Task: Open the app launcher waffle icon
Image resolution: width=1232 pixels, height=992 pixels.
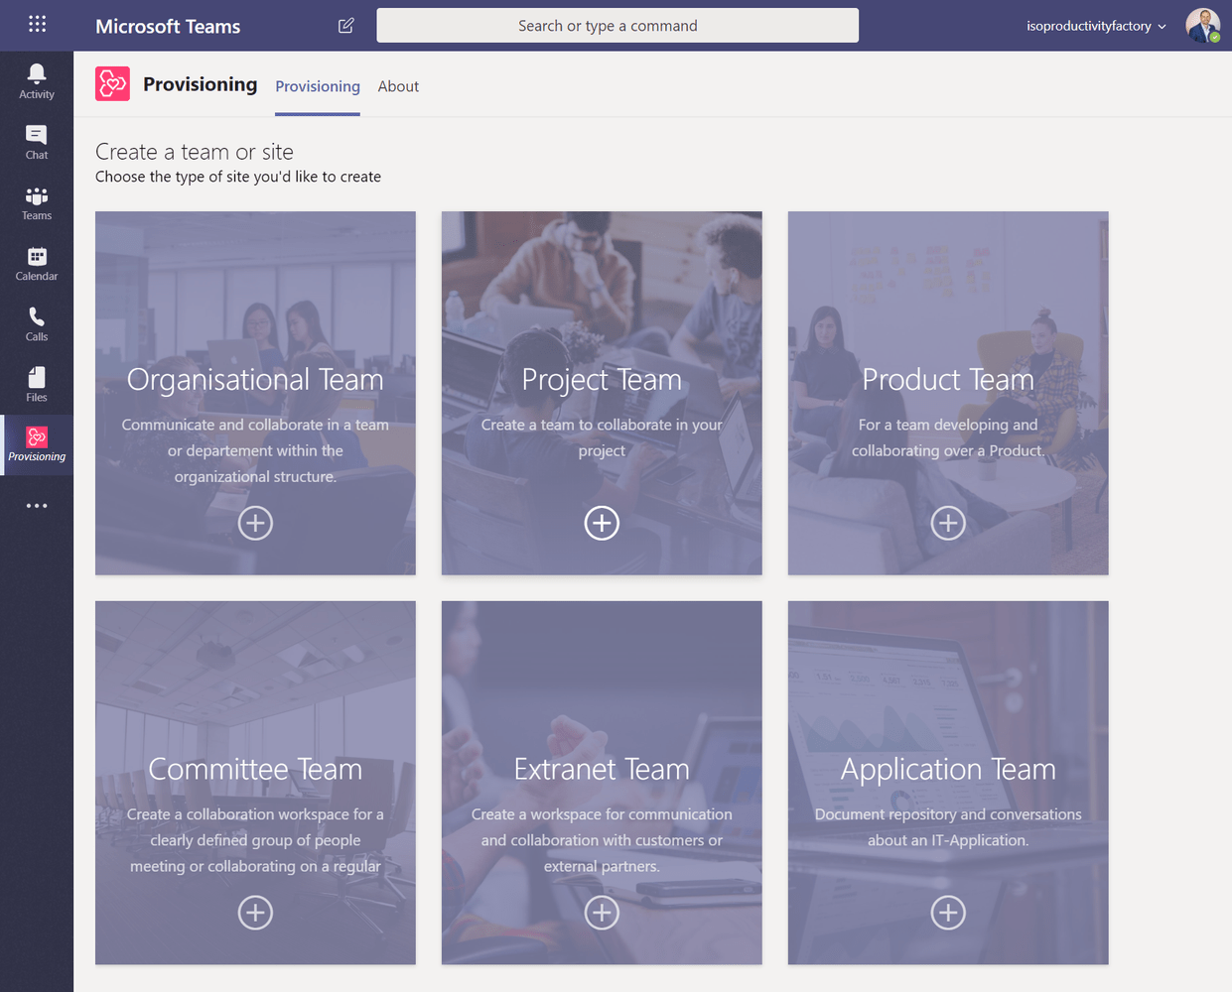Action: point(37,24)
